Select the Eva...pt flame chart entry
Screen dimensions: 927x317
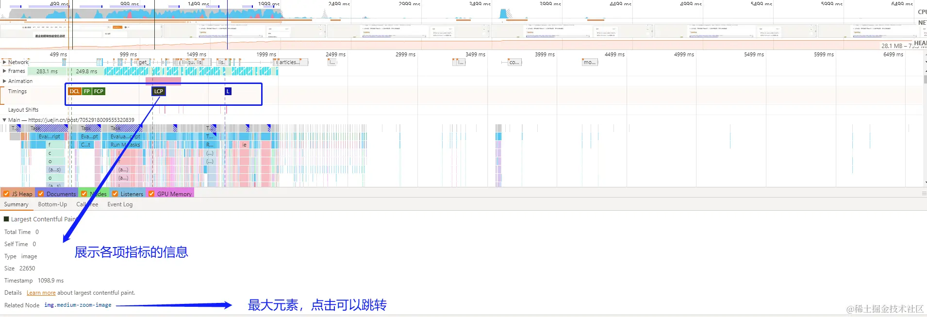click(x=89, y=137)
